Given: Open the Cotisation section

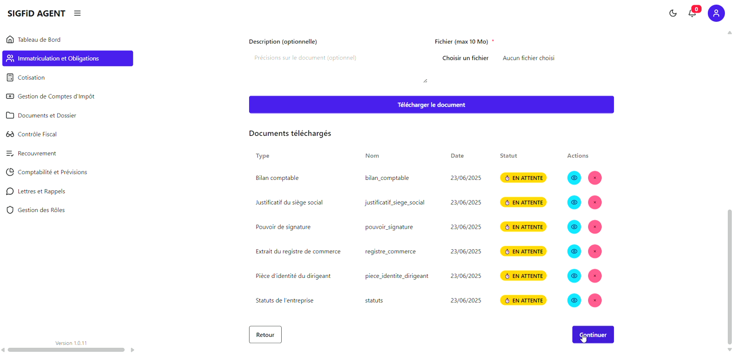Looking at the screenshot, I should click(x=31, y=77).
